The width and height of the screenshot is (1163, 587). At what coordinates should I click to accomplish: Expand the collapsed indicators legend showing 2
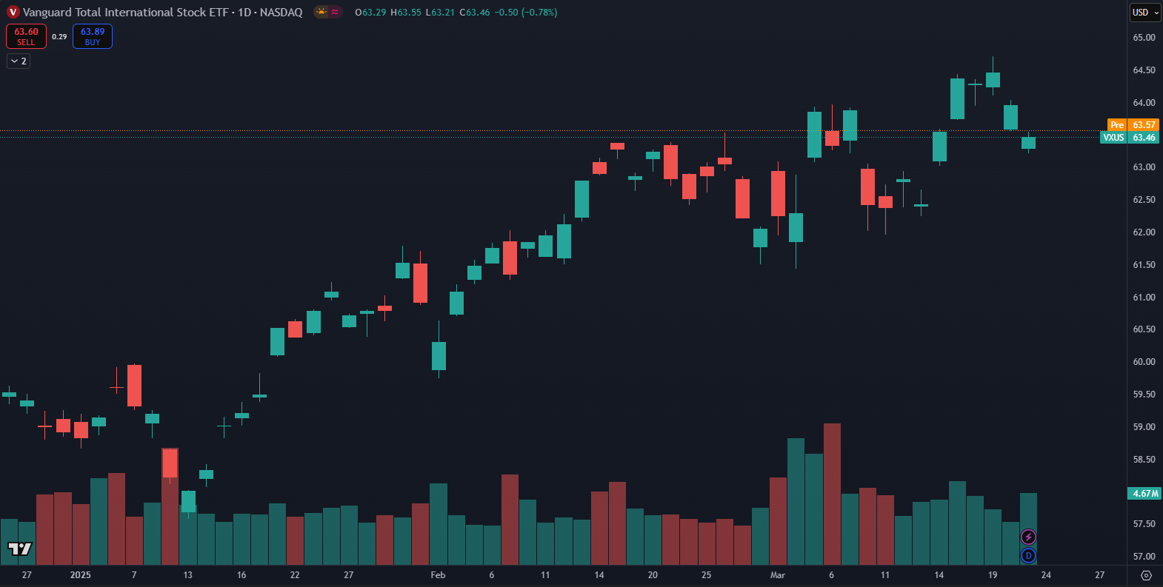click(19, 61)
